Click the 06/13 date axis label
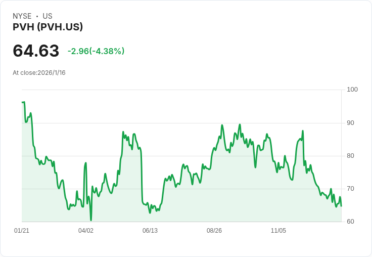 click(x=150, y=231)
